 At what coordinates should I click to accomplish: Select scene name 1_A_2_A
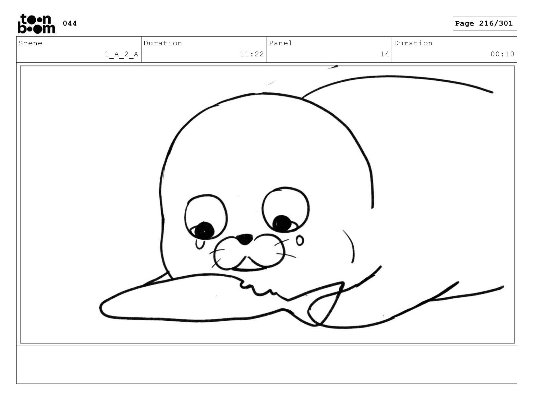(x=122, y=54)
